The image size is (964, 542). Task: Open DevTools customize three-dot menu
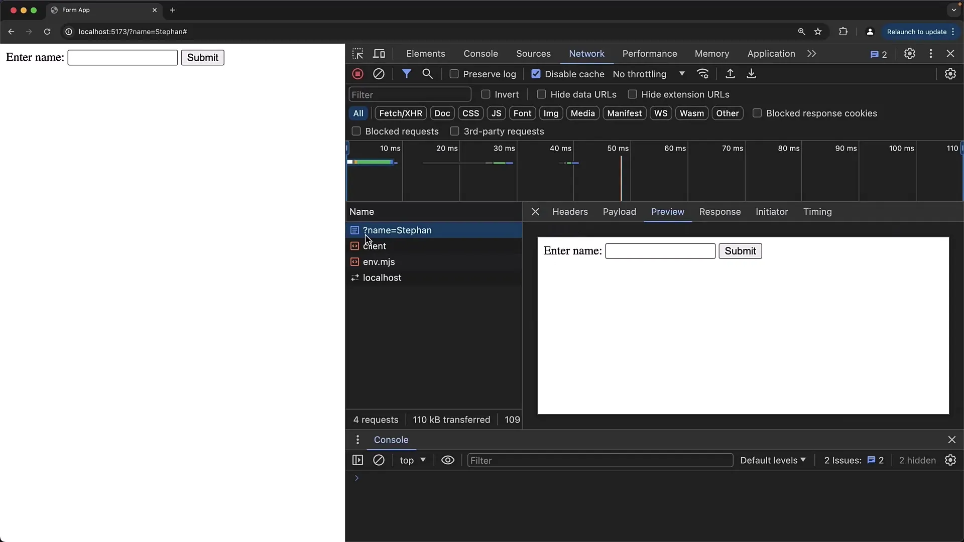coord(930,54)
